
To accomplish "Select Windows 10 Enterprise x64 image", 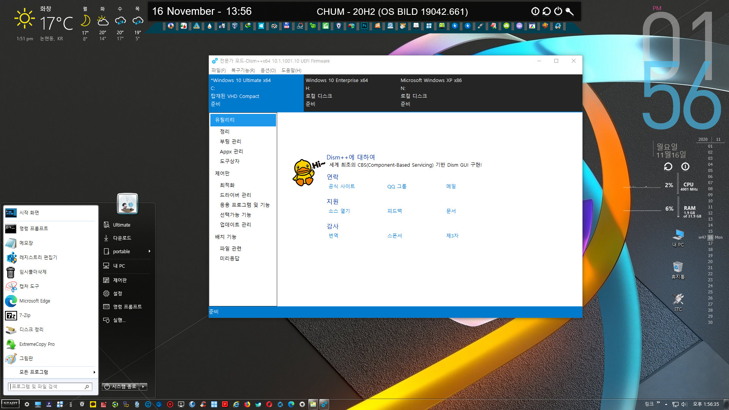I will (351, 92).
